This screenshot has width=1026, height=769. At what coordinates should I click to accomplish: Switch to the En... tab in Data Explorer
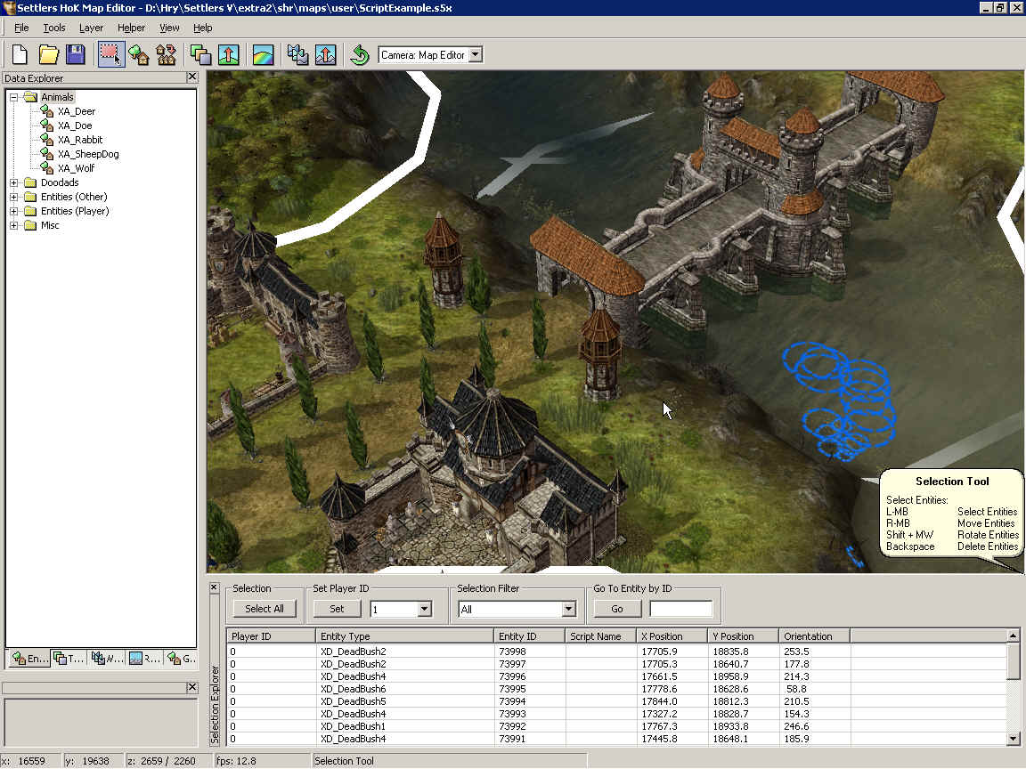pos(29,659)
